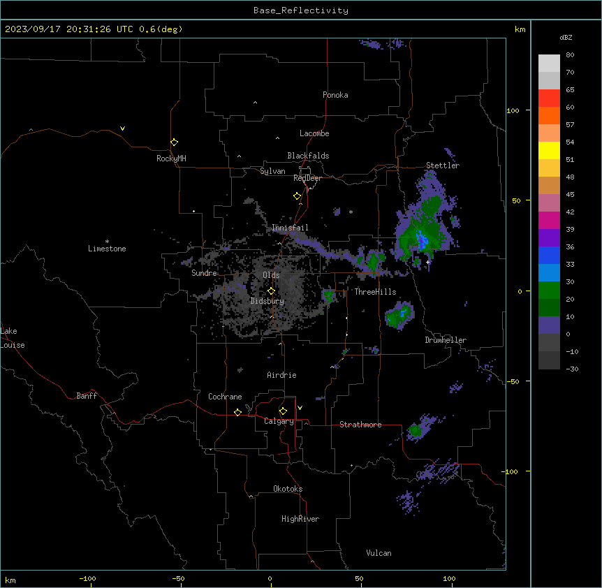Pick the red 60-65 dBZ legend swatch
This screenshot has height=588, width=602.
[x=549, y=98]
